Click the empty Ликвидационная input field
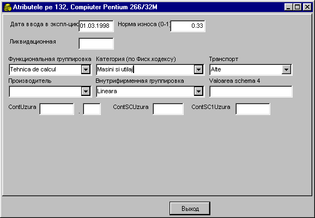This screenshot has height=218, width=315. [96, 44]
